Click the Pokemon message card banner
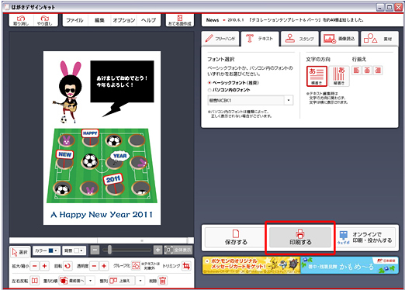Screen dimensions: 405x290 click(251, 265)
